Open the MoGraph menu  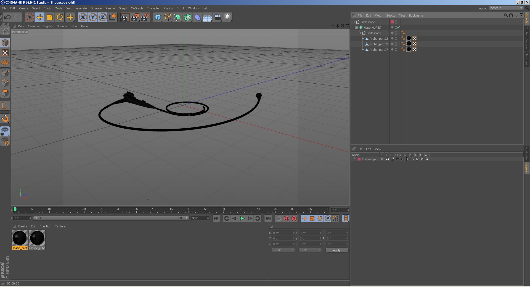137,8
